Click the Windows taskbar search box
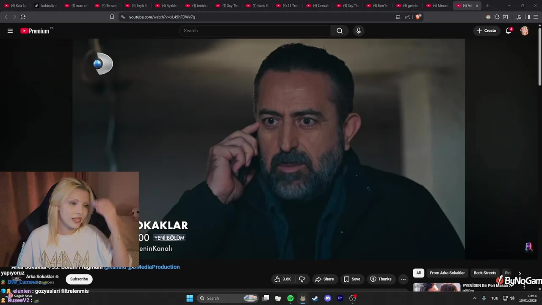The width and height of the screenshot is (542, 305). (x=228, y=298)
